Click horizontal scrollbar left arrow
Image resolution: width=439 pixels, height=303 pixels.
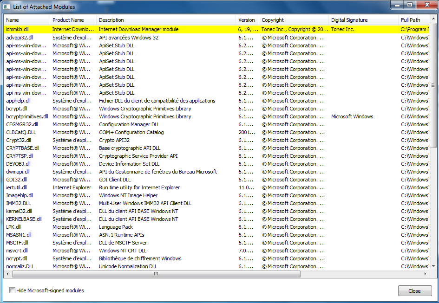pos(7,274)
